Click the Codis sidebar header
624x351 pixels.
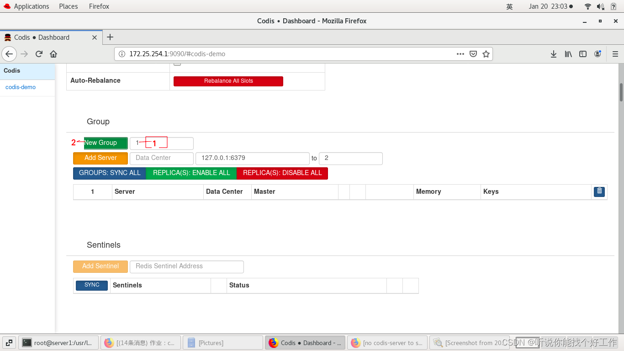pyautogui.click(x=27, y=71)
